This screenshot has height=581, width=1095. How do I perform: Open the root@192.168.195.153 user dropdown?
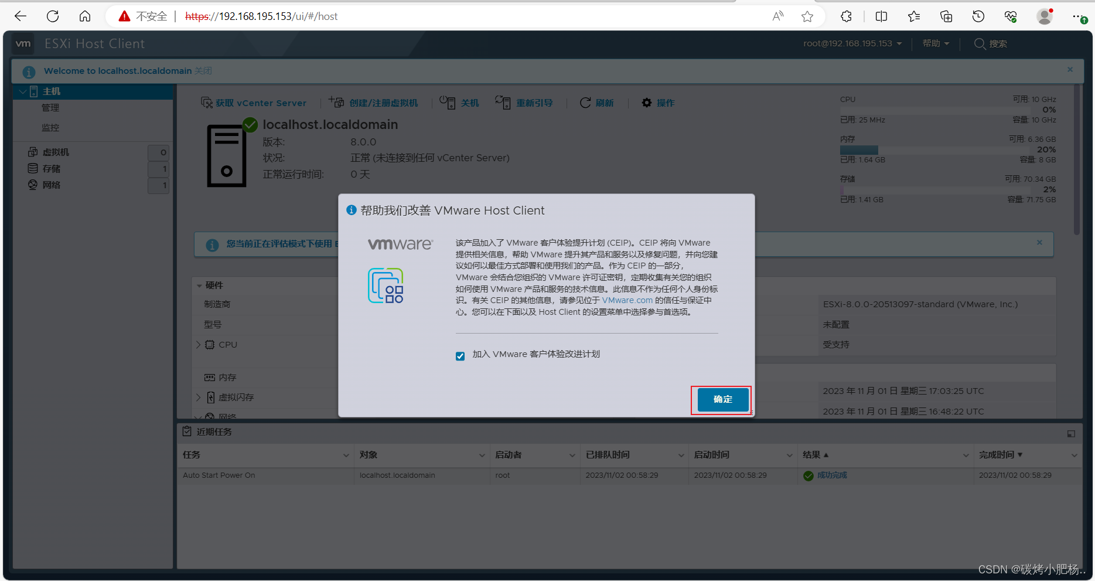(852, 43)
